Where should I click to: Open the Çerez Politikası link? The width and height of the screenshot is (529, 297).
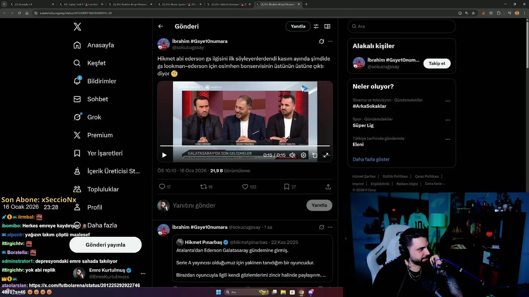click(x=427, y=177)
